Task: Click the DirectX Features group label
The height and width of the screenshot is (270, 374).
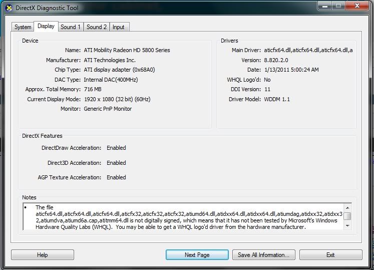Action: pyautogui.click(x=42, y=136)
